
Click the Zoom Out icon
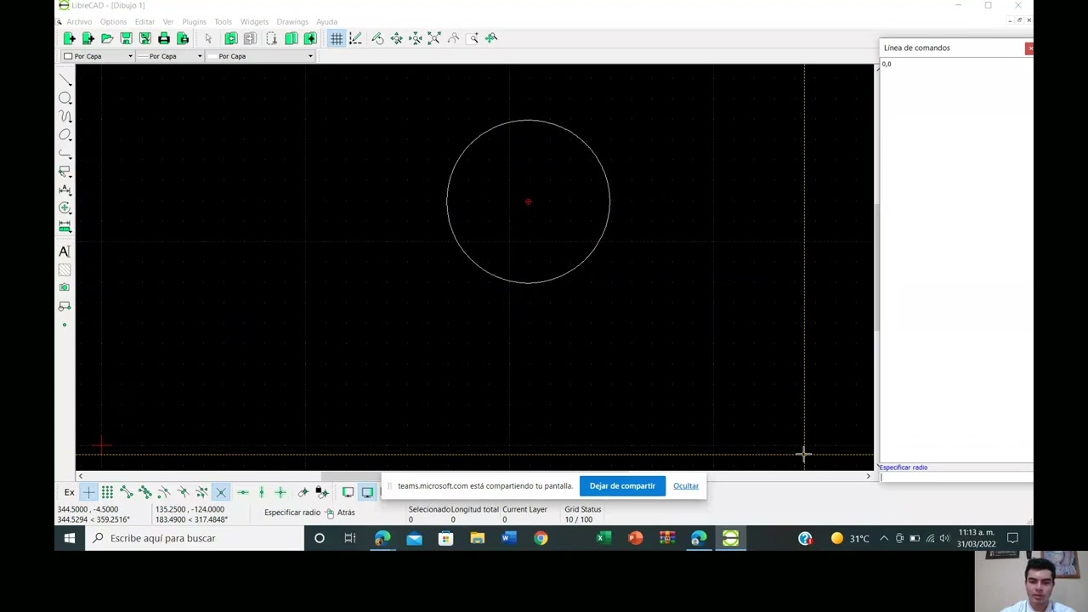point(415,38)
